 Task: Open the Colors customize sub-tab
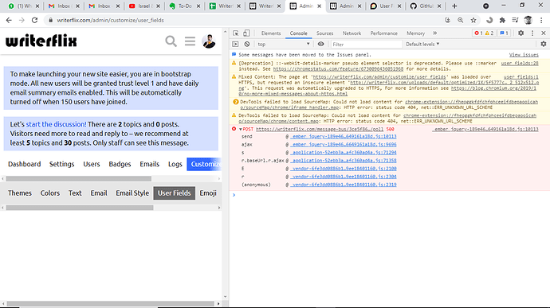[x=49, y=193]
